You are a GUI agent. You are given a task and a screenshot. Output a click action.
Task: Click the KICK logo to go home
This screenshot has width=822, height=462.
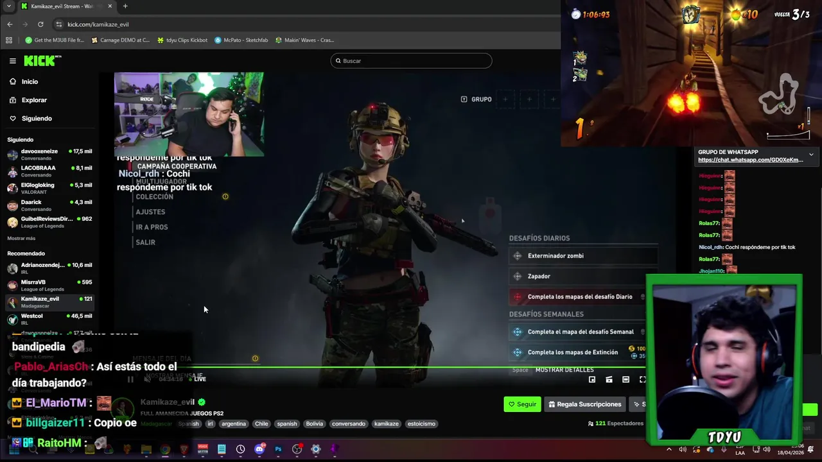point(42,61)
